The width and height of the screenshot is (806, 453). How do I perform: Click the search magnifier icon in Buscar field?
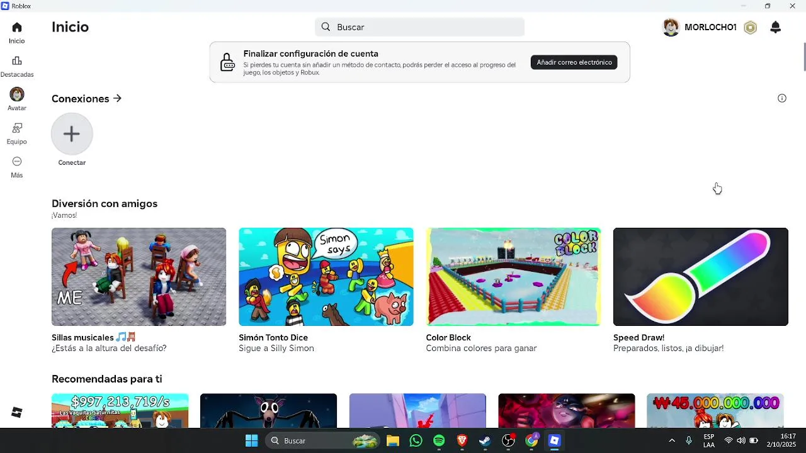326,27
